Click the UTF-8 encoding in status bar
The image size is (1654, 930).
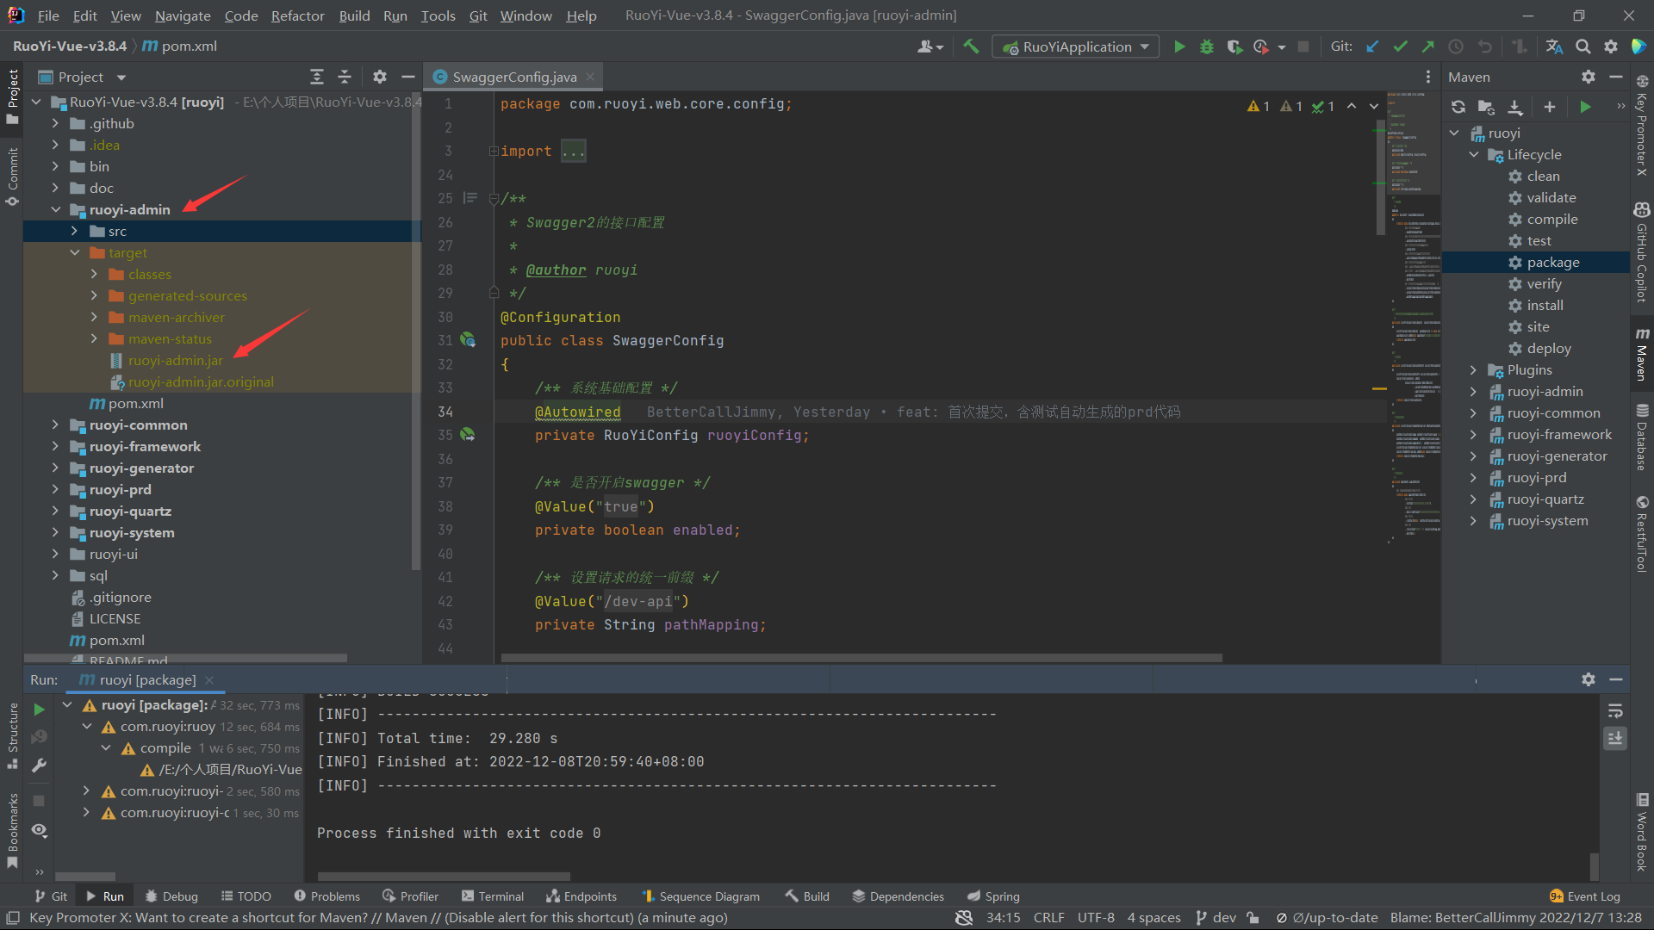click(1096, 918)
